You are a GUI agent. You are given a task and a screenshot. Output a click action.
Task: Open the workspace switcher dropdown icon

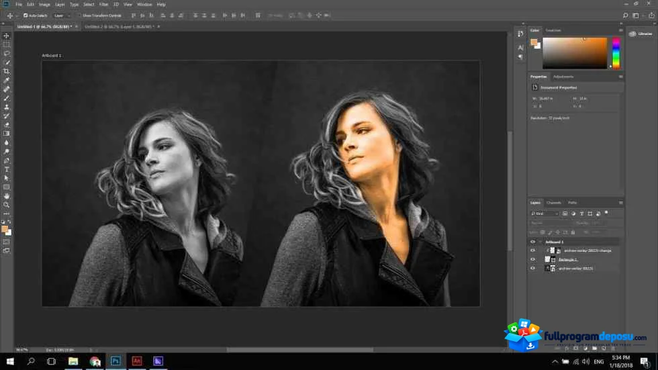[x=637, y=15]
